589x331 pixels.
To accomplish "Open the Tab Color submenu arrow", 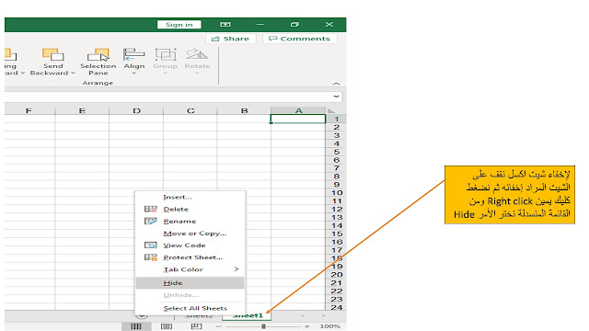I will coord(237,269).
